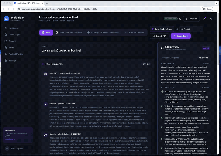Click the folder icon beside No Project

pos(177,29)
